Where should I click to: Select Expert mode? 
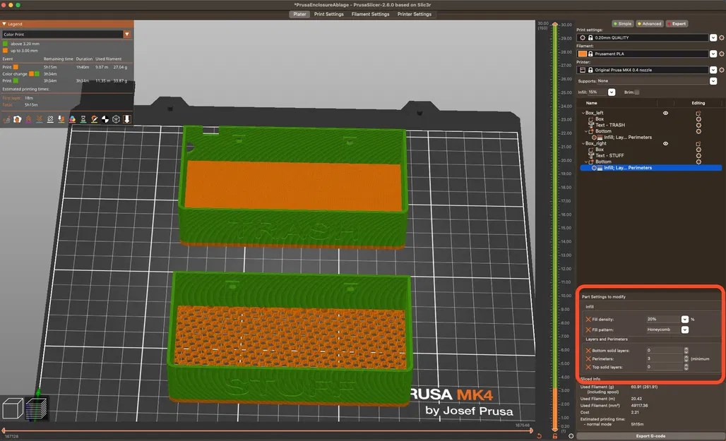click(677, 23)
